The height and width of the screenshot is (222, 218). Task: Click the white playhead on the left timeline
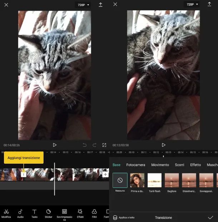55,179
